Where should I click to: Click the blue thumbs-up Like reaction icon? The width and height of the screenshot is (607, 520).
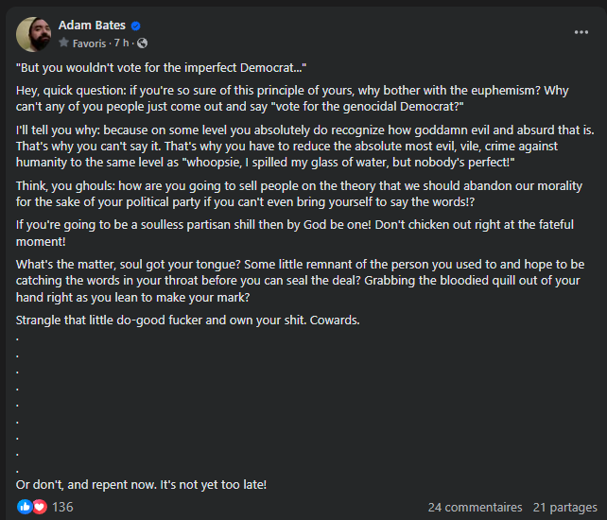coord(25,507)
